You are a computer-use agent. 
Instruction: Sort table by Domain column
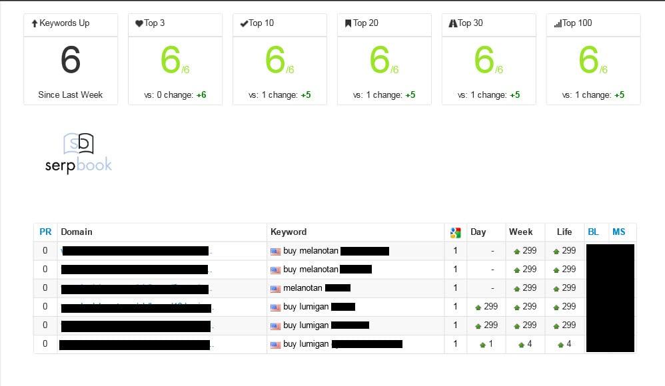[x=77, y=232]
